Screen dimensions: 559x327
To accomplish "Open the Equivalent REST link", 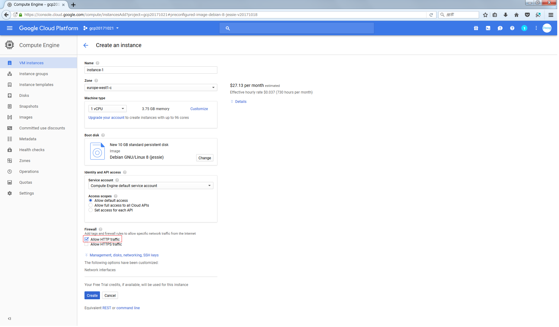I will click(107, 308).
